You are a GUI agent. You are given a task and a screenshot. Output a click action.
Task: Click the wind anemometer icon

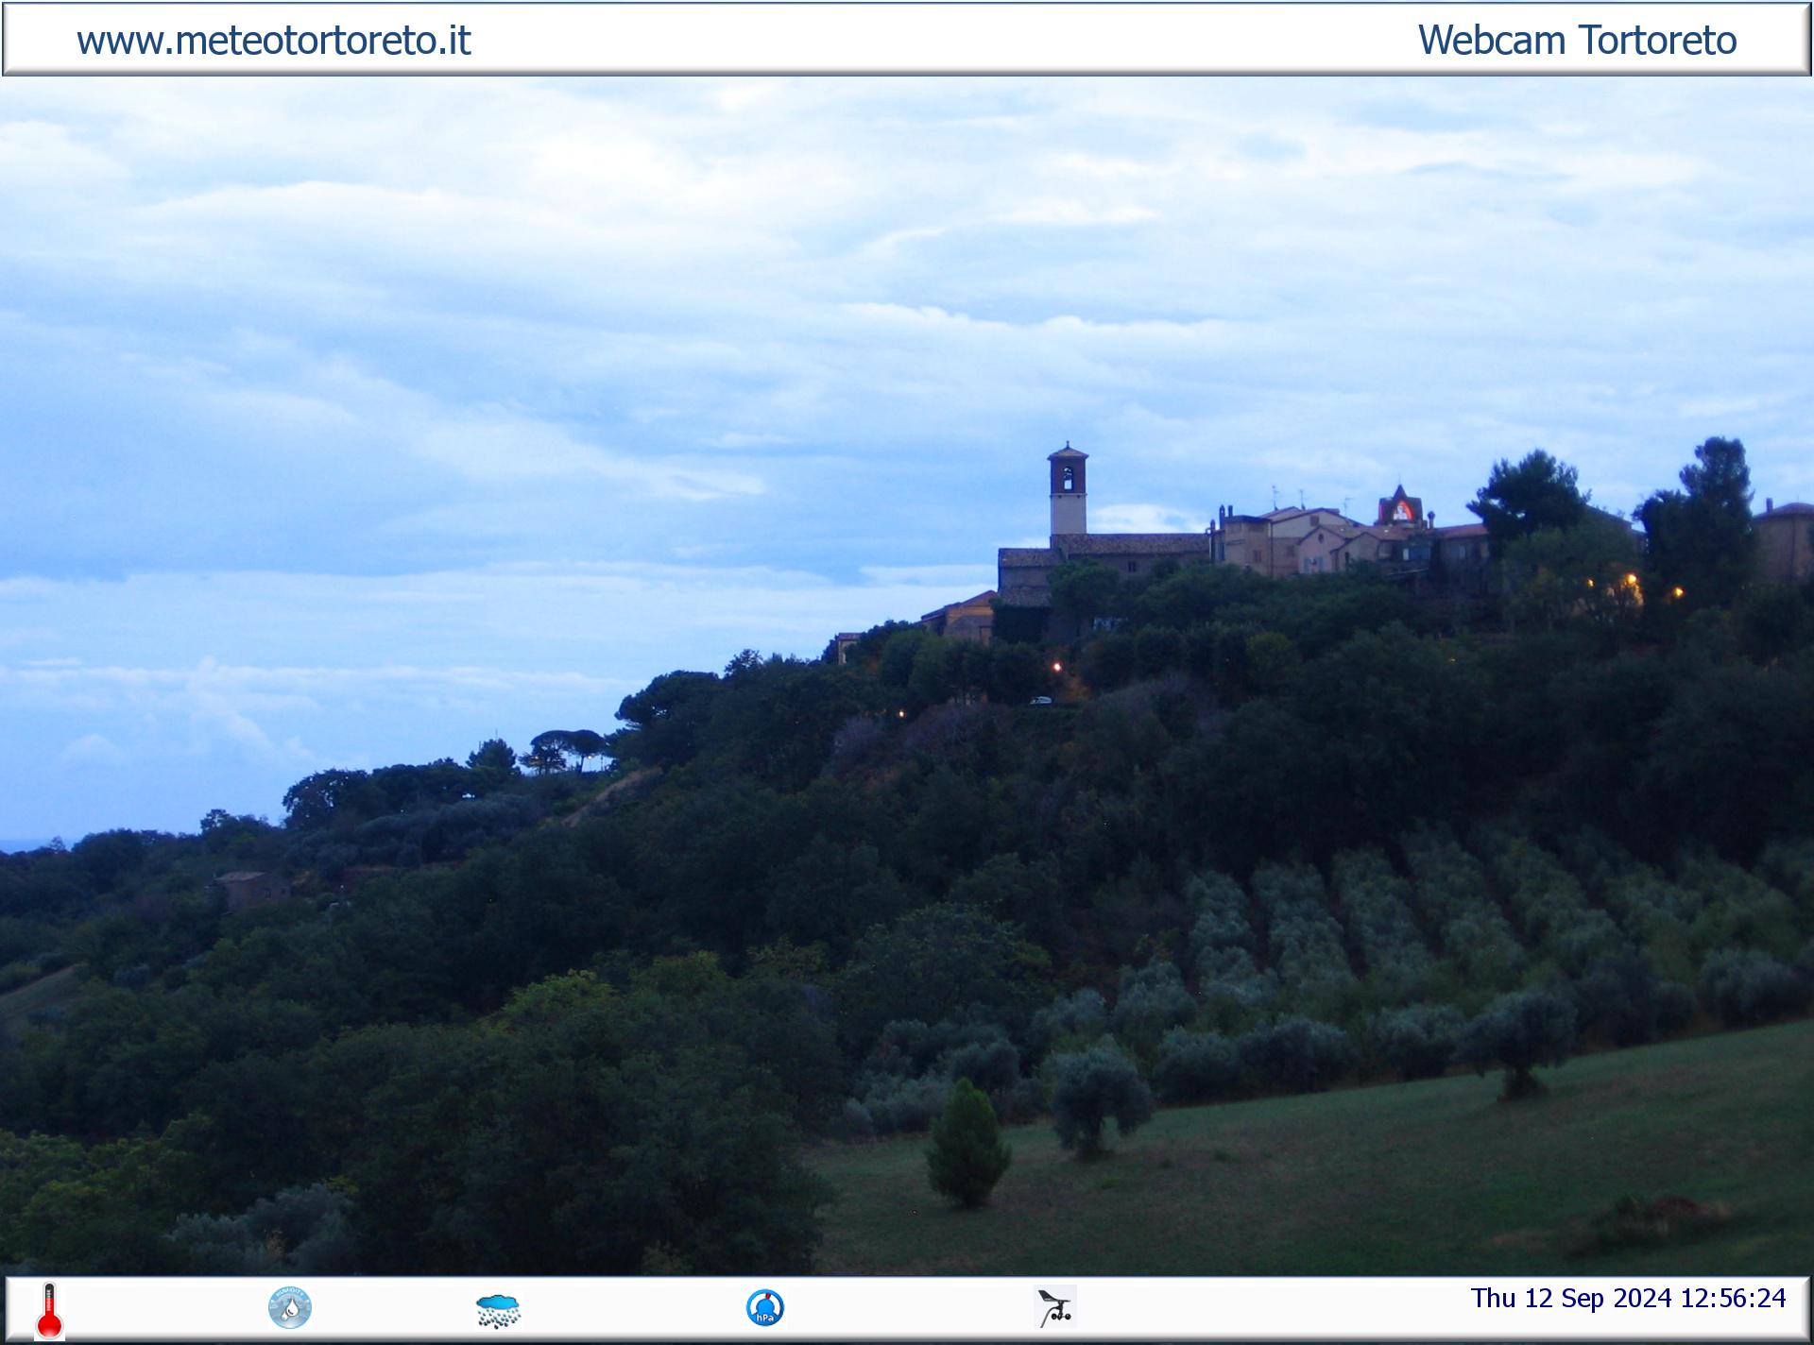(1055, 1307)
